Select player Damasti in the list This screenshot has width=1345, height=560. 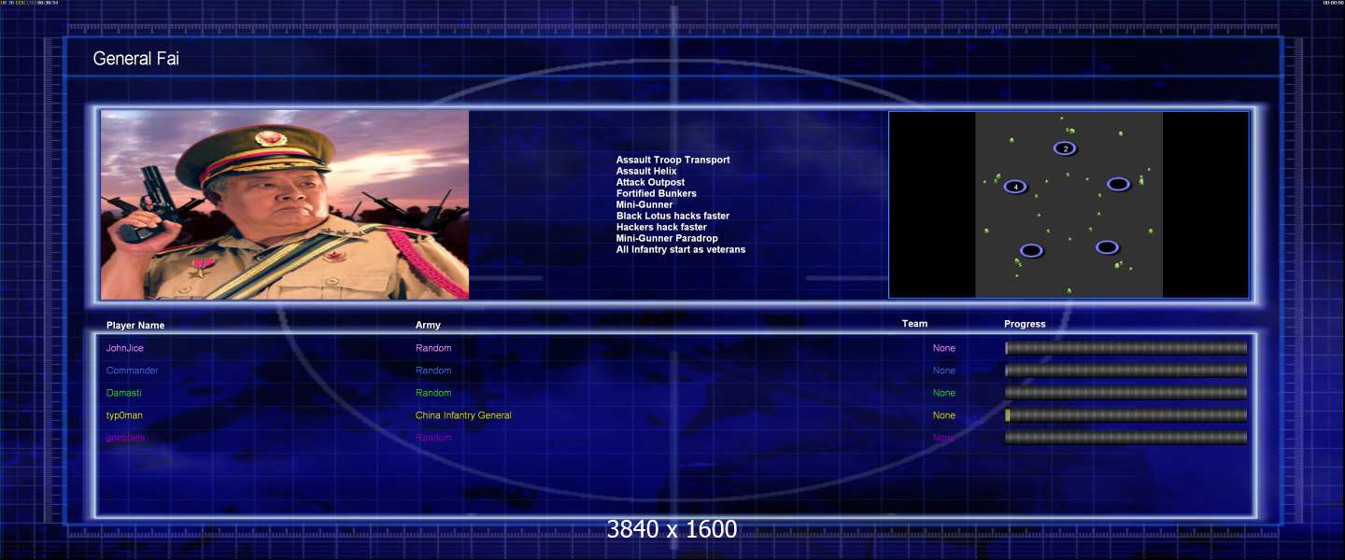tap(125, 393)
